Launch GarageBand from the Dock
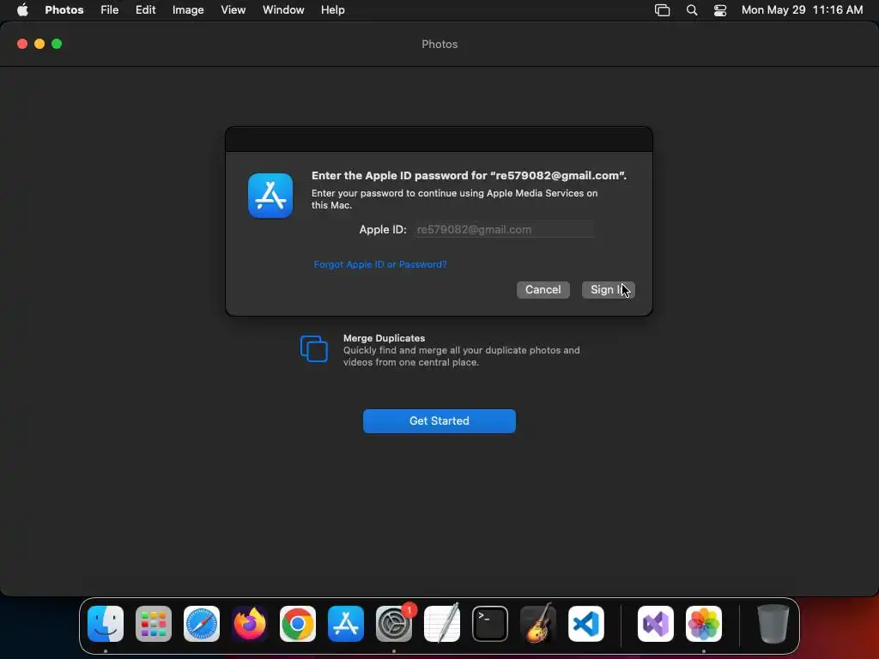Screen dimensions: 879x659 pyautogui.click(x=538, y=624)
